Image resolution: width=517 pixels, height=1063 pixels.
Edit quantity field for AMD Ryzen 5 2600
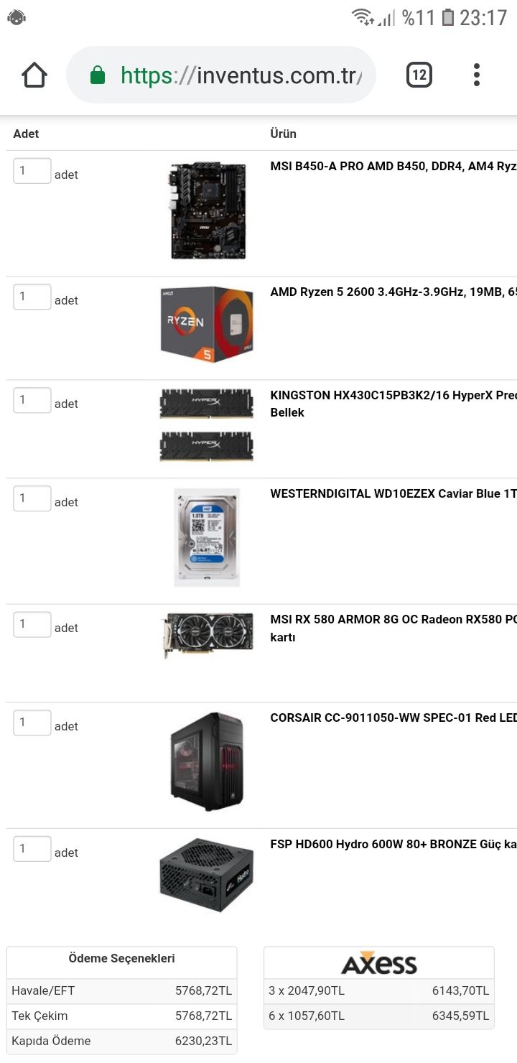tap(32, 297)
